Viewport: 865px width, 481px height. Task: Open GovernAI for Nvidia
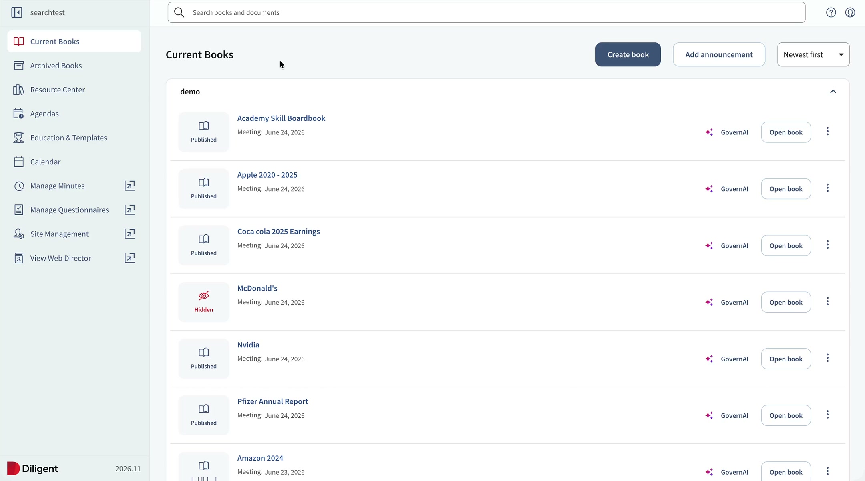[727, 359]
